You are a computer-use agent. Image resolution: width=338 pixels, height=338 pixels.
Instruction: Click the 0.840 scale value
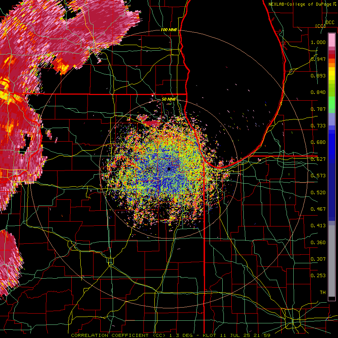pyautogui.click(x=318, y=92)
